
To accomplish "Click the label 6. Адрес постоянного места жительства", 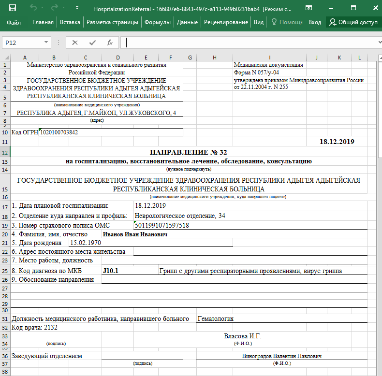I will [69, 252].
